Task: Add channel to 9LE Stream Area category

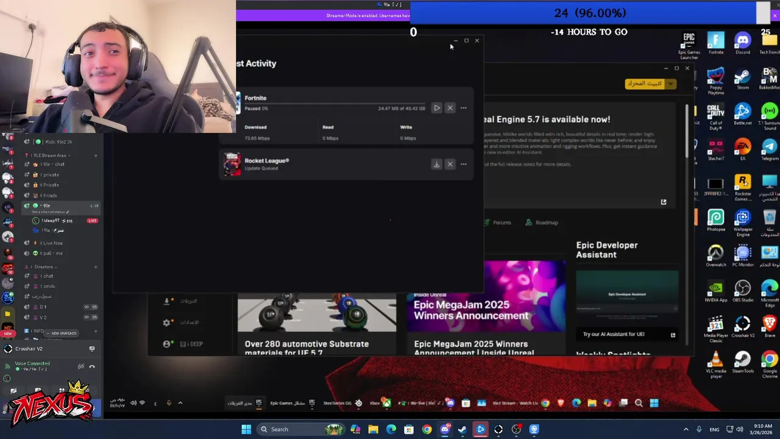Action: [x=96, y=155]
